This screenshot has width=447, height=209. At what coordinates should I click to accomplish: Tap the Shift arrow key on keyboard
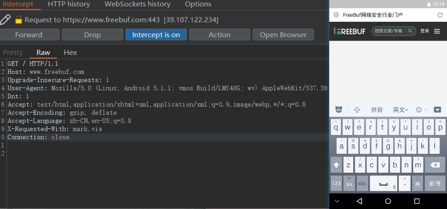pos(336,165)
